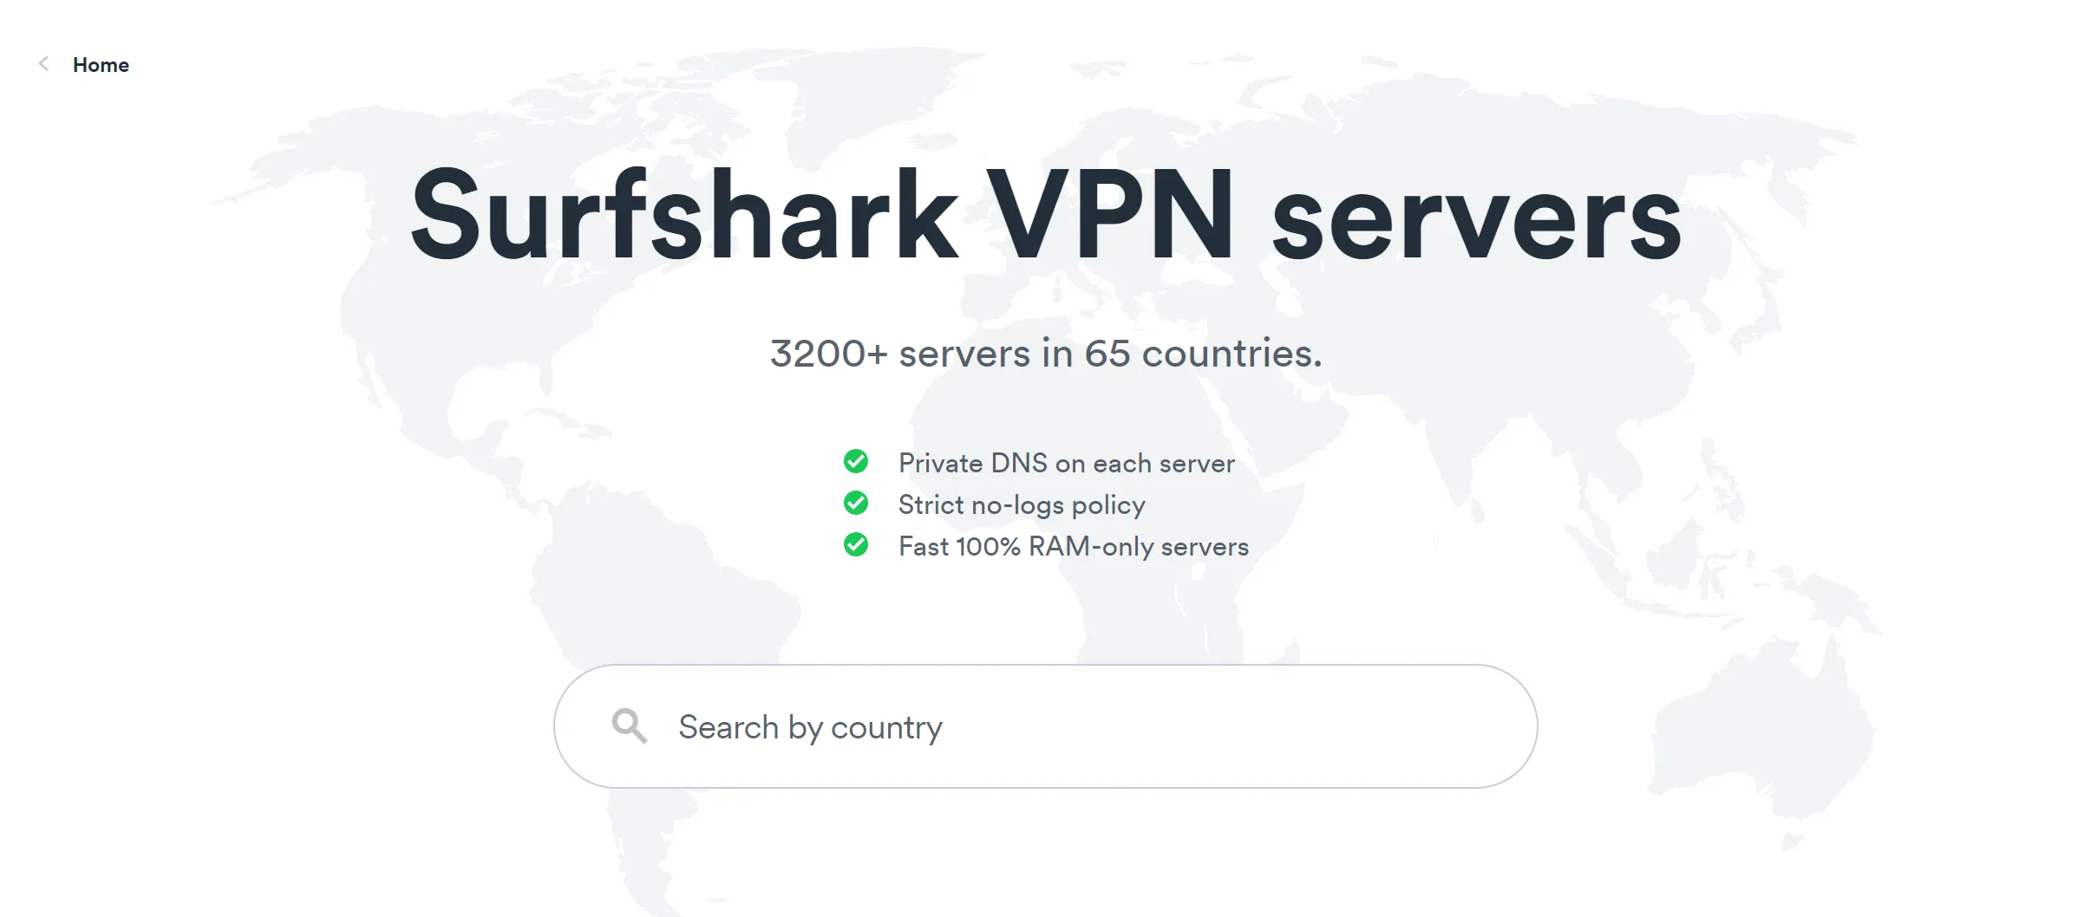
Task: Toggle the Fast 100% RAM-only servers indicator
Action: 857,546
